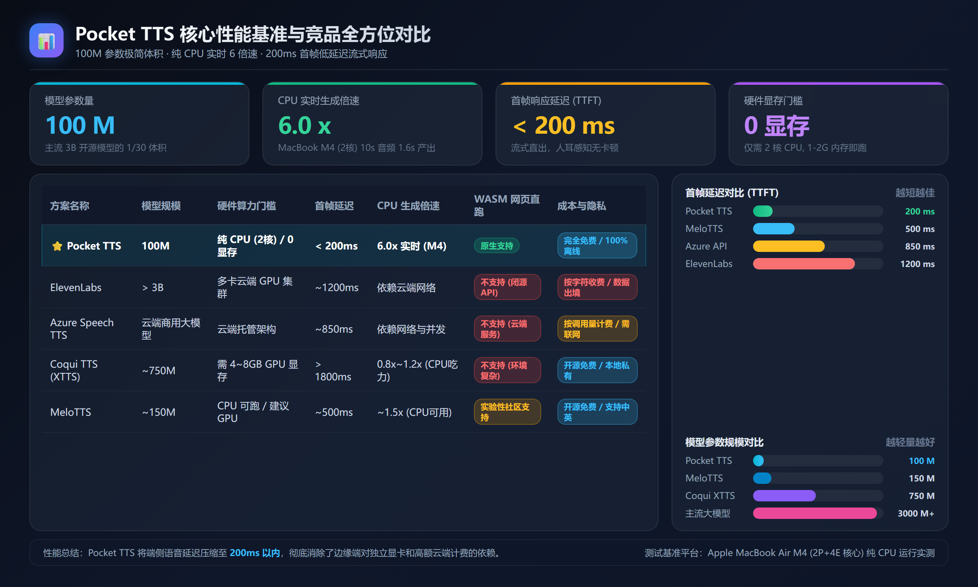Click the 不支持 (闭源 API) badge
The width and height of the screenshot is (978, 587).
coord(507,287)
